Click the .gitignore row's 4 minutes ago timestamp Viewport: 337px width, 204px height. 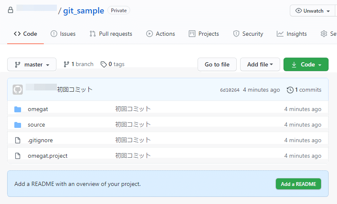(302, 140)
